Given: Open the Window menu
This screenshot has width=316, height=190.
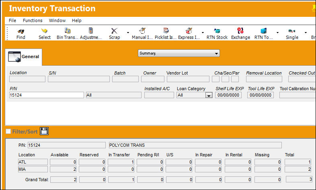Looking at the screenshot, I should coord(57,20).
